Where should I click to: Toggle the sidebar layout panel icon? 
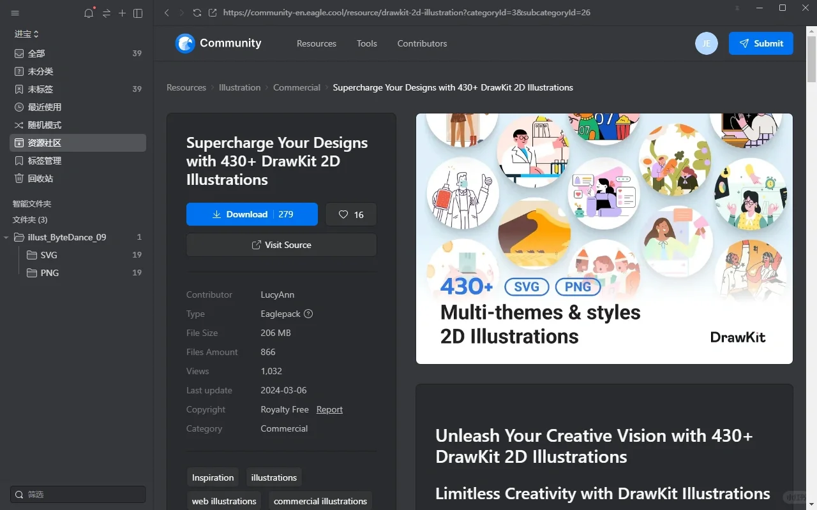(x=138, y=13)
